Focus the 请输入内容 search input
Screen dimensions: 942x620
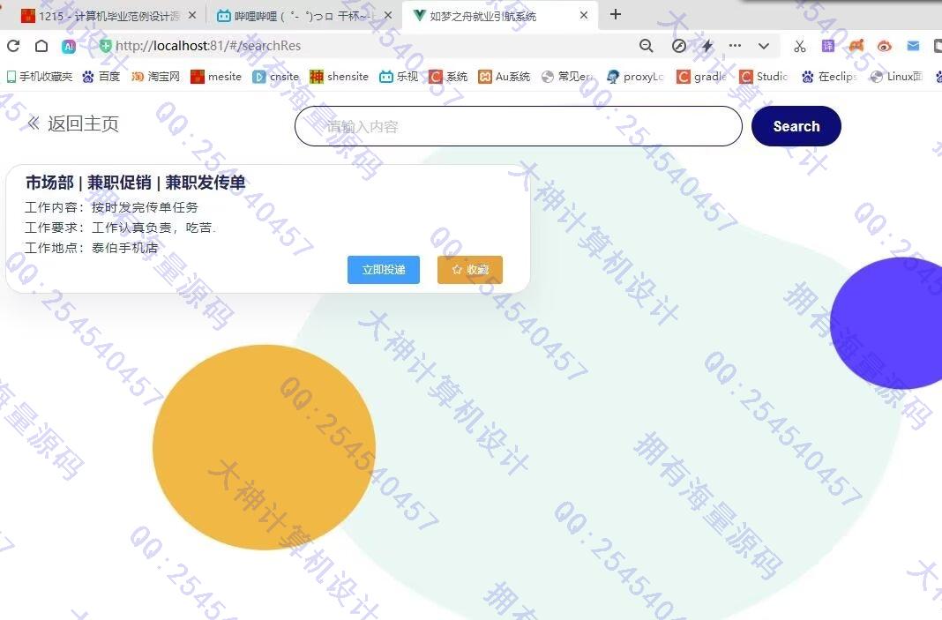coord(519,126)
